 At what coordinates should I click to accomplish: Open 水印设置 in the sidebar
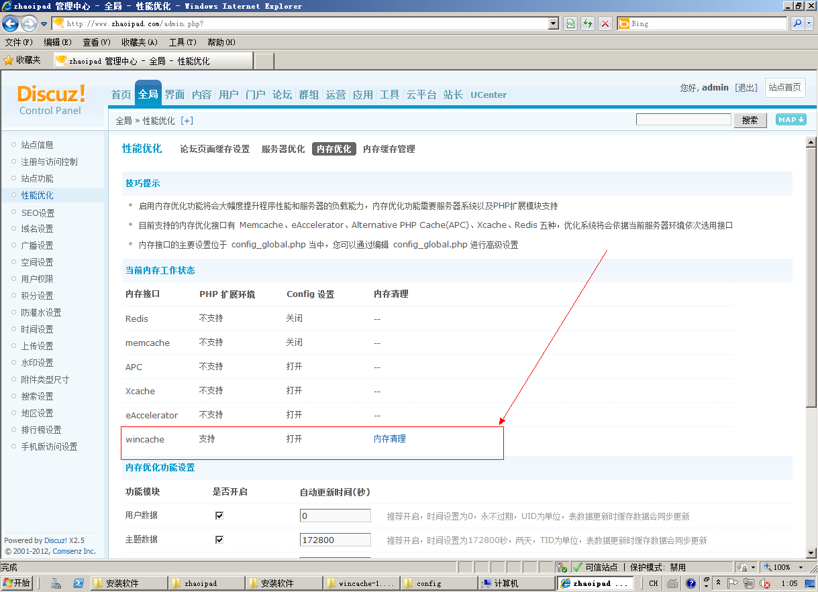pyautogui.click(x=38, y=363)
